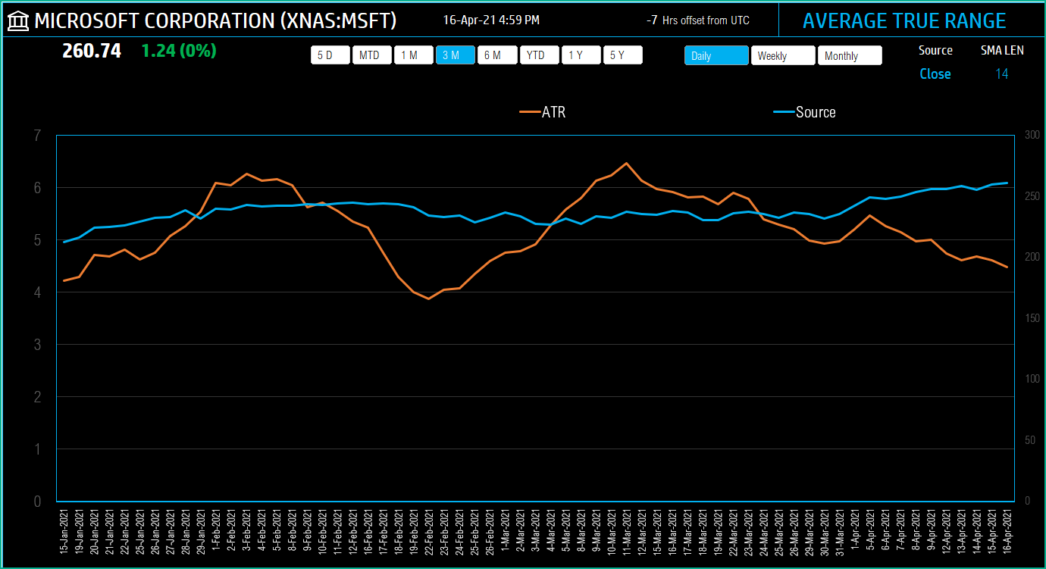
Task: Click the SMA LEN column label
Action: (1002, 50)
